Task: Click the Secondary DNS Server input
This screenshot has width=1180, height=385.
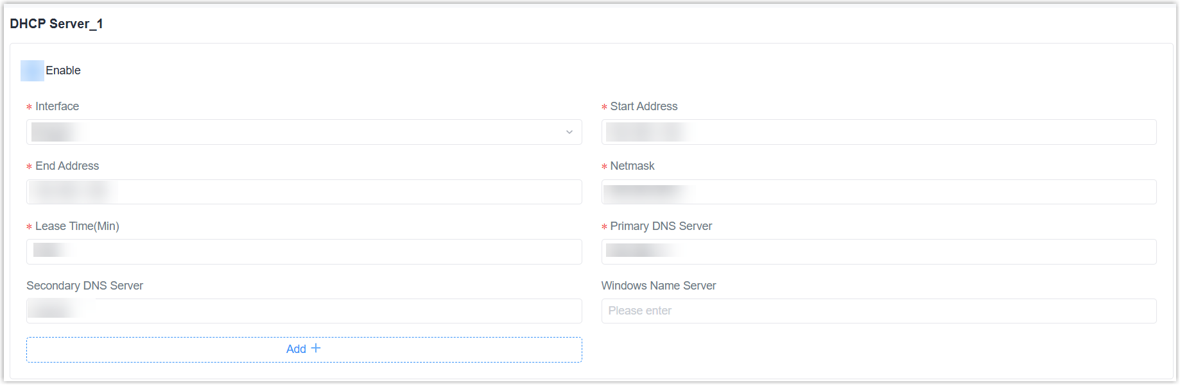Action: [x=304, y=311]
